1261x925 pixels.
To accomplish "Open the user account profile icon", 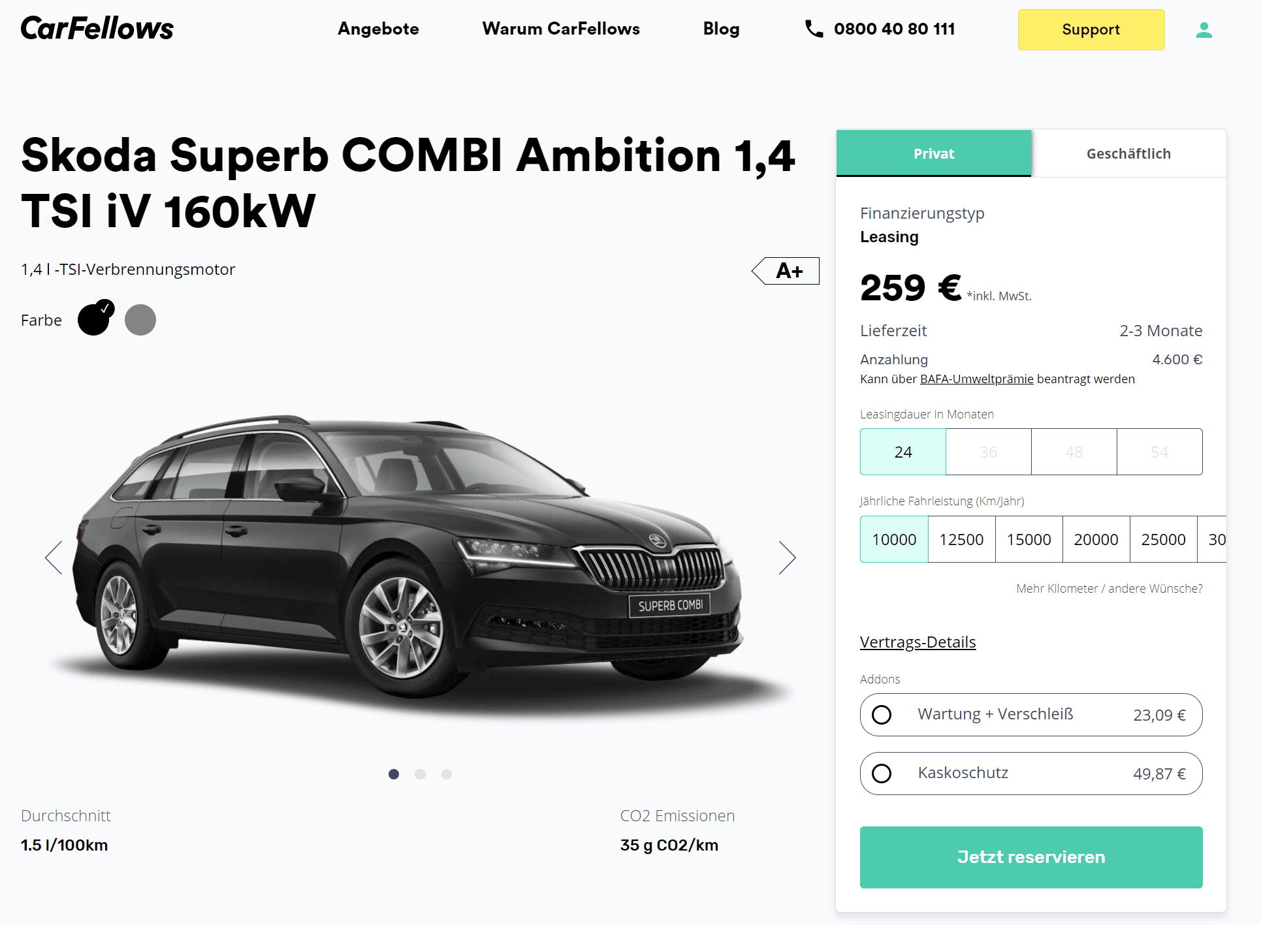I will tap(1204, 30).
